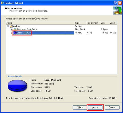Expand the Local Disk (C:) node
The height and width of the screenshot is (113, 123).
11,33
